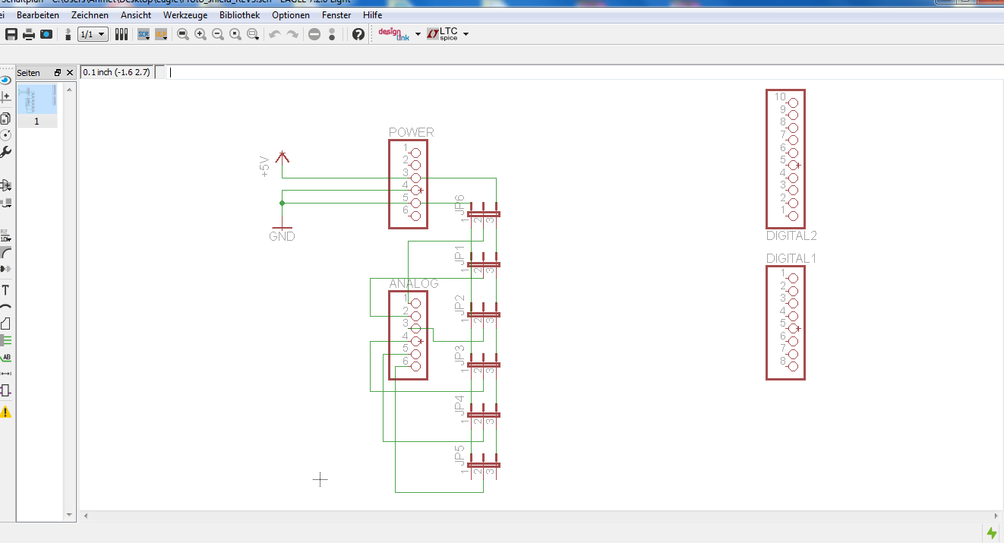1004x543 pixels.
Task: Click the green lightning bolt status icon
Action: pos(991,533)
